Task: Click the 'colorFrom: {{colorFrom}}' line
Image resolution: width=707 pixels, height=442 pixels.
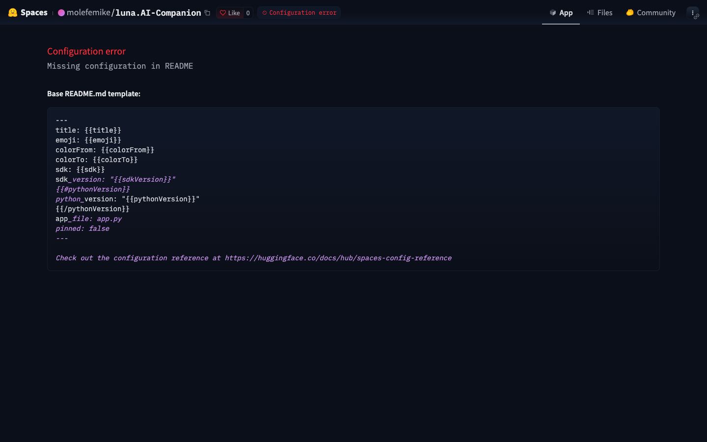Action: pyautogui.click(x=105, y=150)
